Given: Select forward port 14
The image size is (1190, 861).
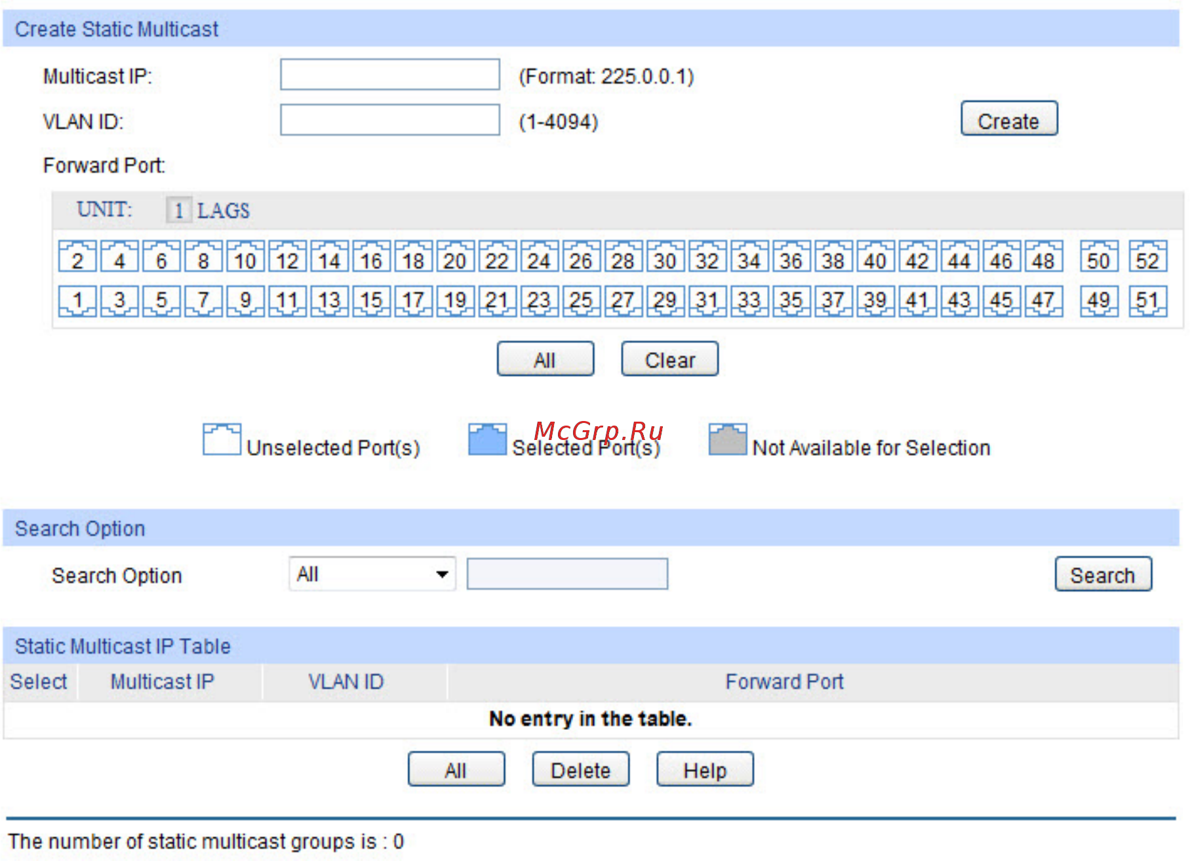Looking at the screenshot, I should coord(329,256).
